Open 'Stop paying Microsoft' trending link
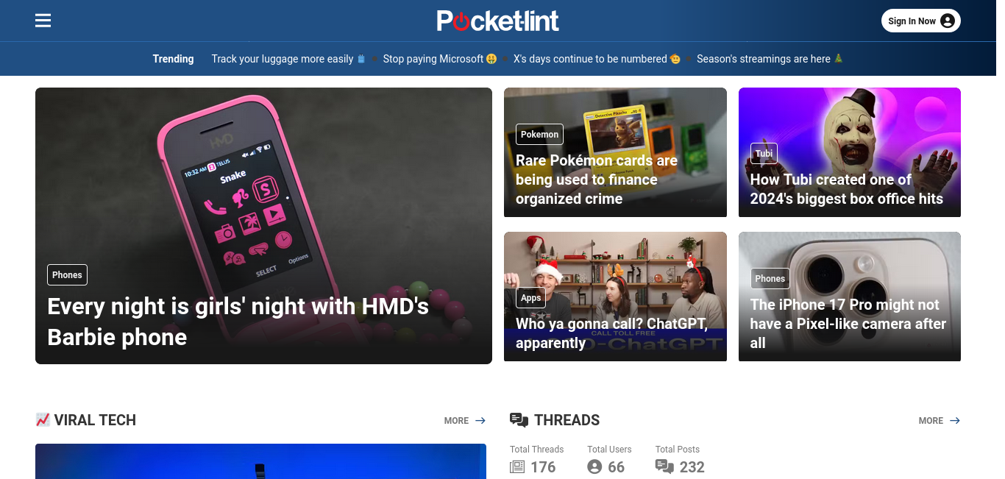The height and width of the screenshot is (479, 1005). (x=439, y=59)
